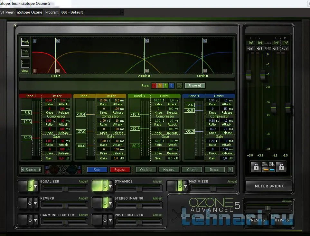Click the Band 1 Limiter ratio 10,00 field
This screenshot has height=236, width=310.
pos(49,100)
